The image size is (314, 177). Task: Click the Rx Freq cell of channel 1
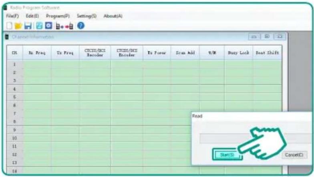37,64
